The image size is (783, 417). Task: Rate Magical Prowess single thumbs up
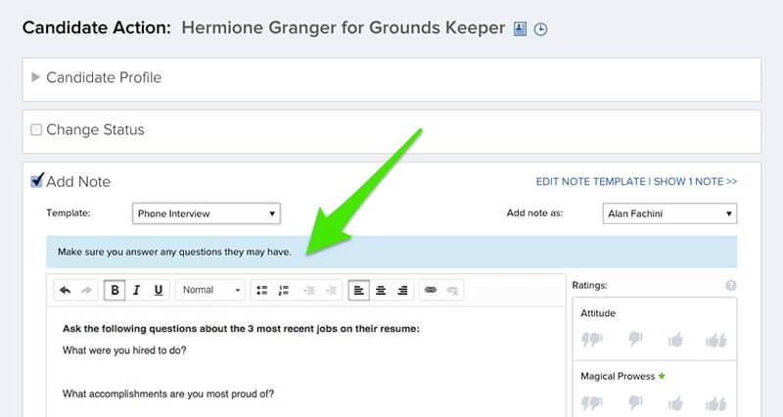(675, 403)
